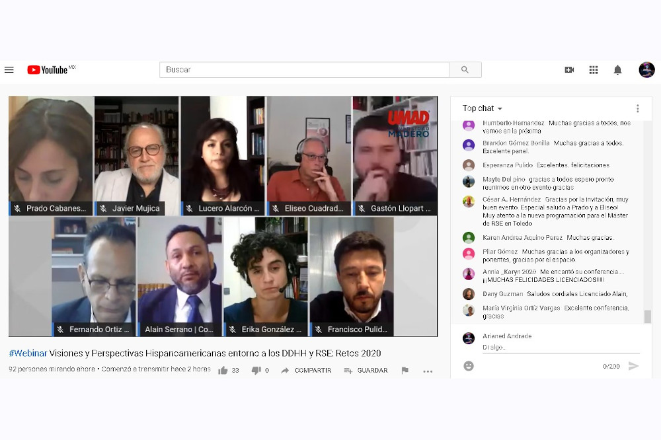Focus the Buscar search field
The image size is (661, 440).
pyautogui.click(x=304, y=70)
